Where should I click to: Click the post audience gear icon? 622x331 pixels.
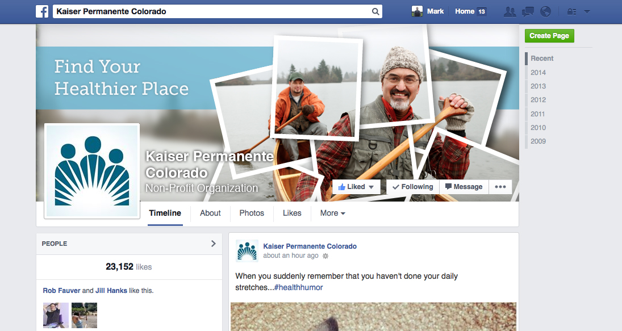click(x=325, y=256)
